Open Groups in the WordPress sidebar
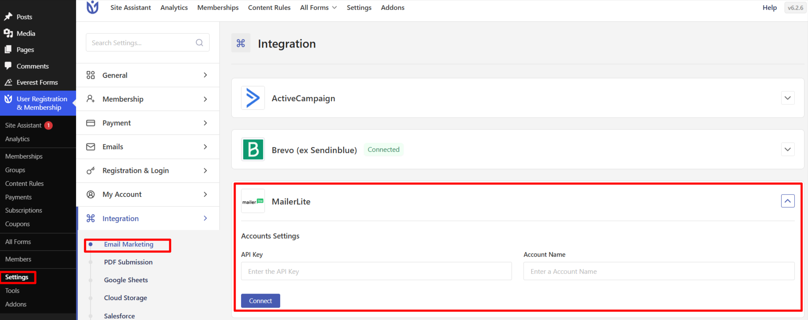 (15, 170)
